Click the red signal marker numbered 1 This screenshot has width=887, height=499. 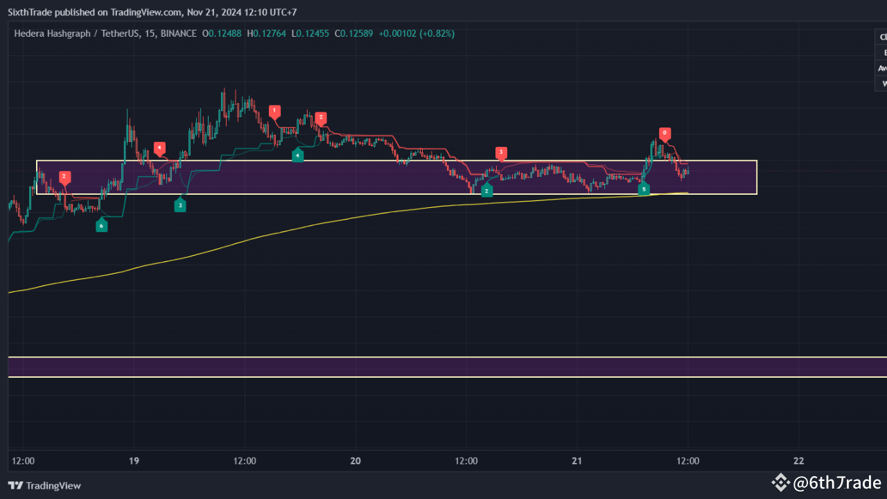point(274,110)
